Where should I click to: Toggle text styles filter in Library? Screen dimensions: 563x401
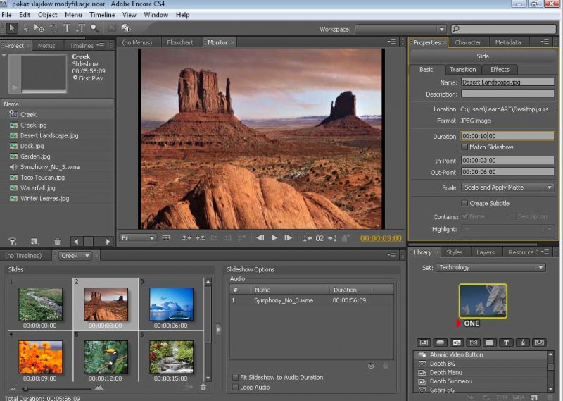[506, 343]
